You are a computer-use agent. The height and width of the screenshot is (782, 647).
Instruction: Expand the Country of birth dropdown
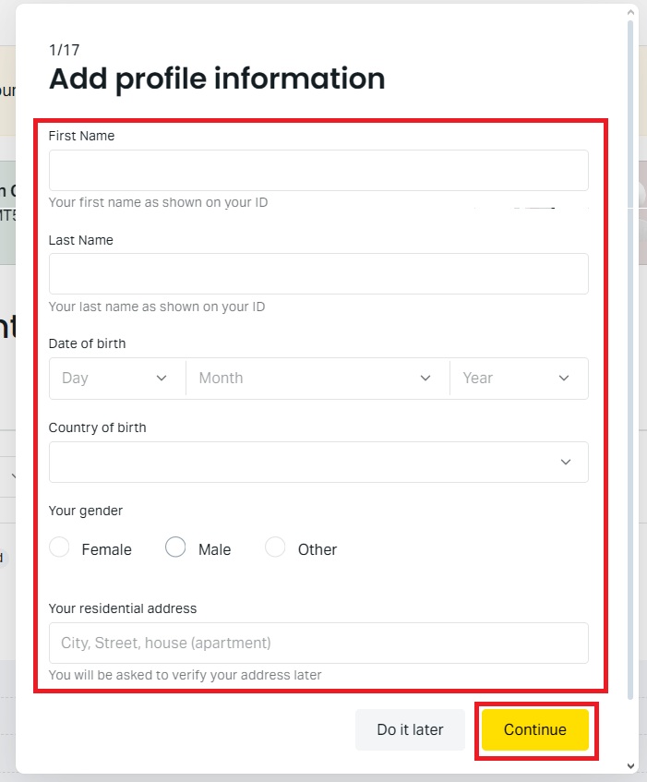318,462
